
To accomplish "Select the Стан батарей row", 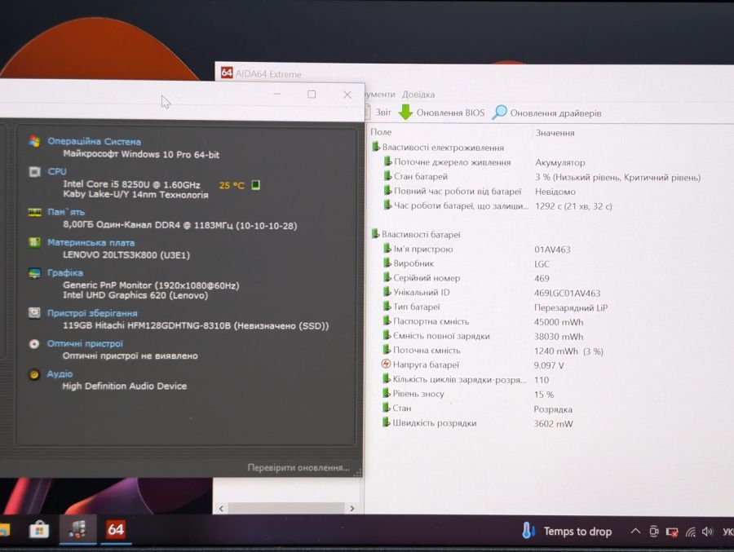I will coord(542,177).
